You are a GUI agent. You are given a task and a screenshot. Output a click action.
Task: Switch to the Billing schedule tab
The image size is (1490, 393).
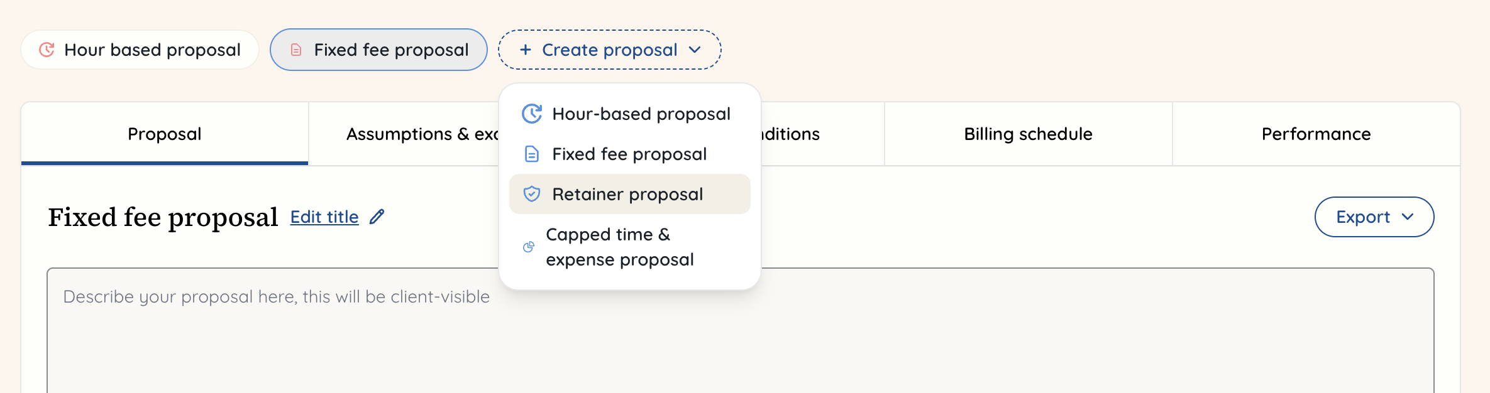point(1027,134)
